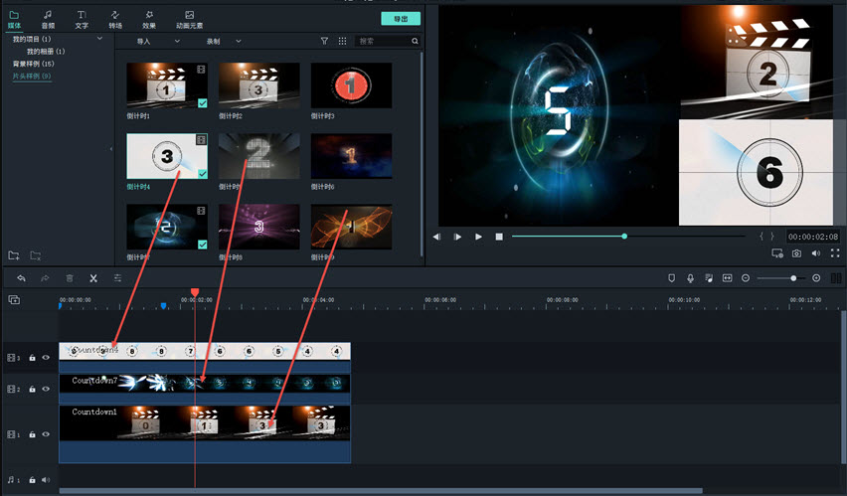Add a new folder in media library

point(14,255)
